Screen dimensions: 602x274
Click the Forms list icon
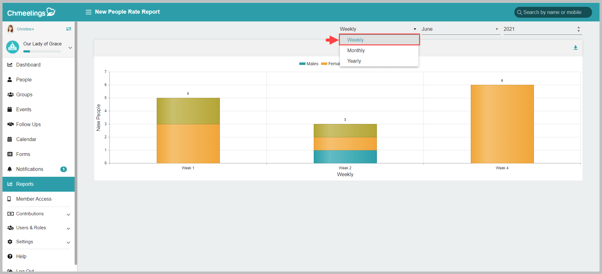(x=10, y=154)
